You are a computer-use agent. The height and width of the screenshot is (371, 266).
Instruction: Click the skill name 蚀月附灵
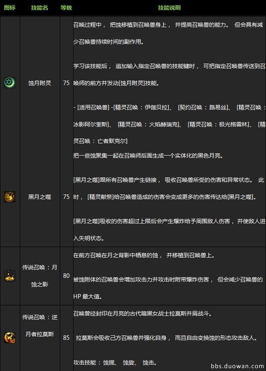tap(39, 83)
